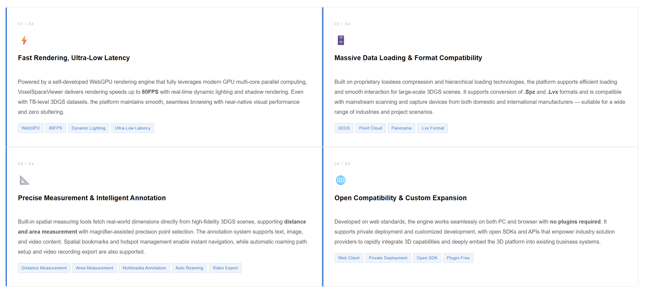Click the Dynamic Lighting tag

click(x=89, y=128)
